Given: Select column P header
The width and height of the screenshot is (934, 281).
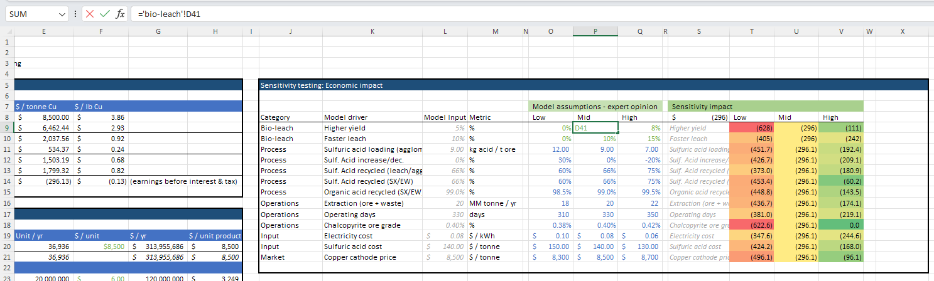Looking at the screenshot, I should pyautogui.click(x=595, y=31).
